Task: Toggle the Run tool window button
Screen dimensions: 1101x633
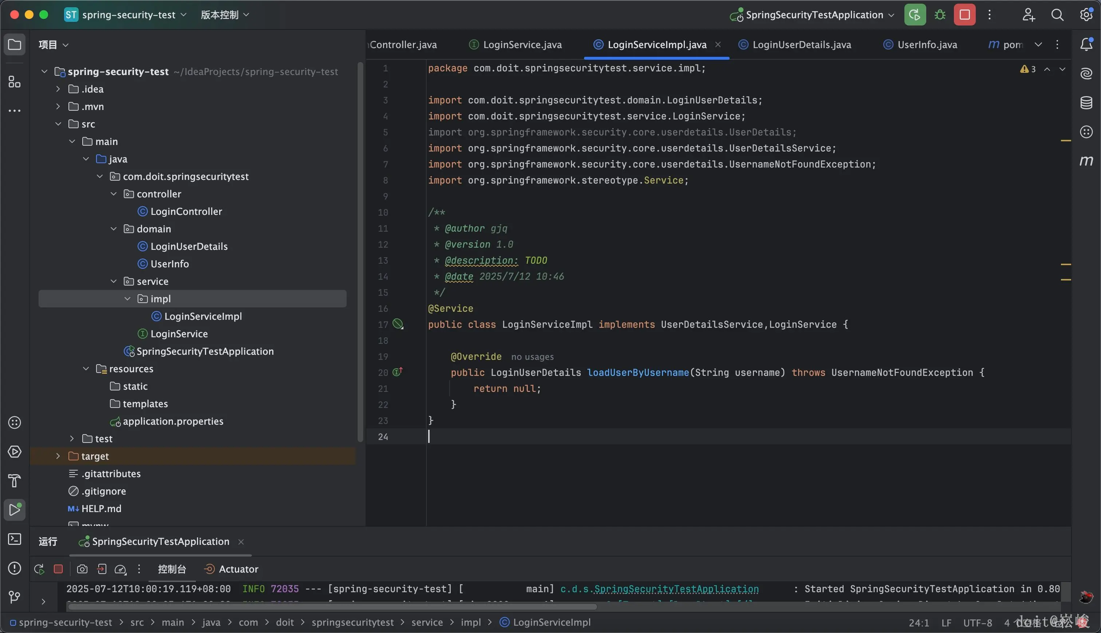Action: (x=14, y=510)
